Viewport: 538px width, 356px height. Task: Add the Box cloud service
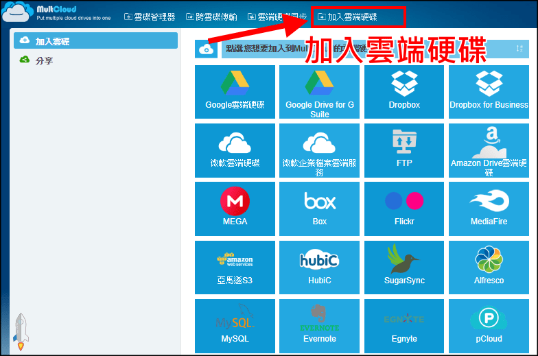(x=319, y=209)
